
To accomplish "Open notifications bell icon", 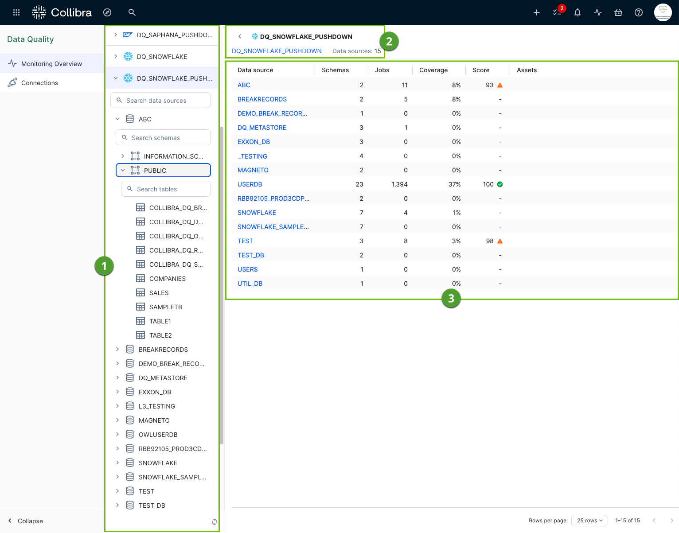I will pos(577,12).
